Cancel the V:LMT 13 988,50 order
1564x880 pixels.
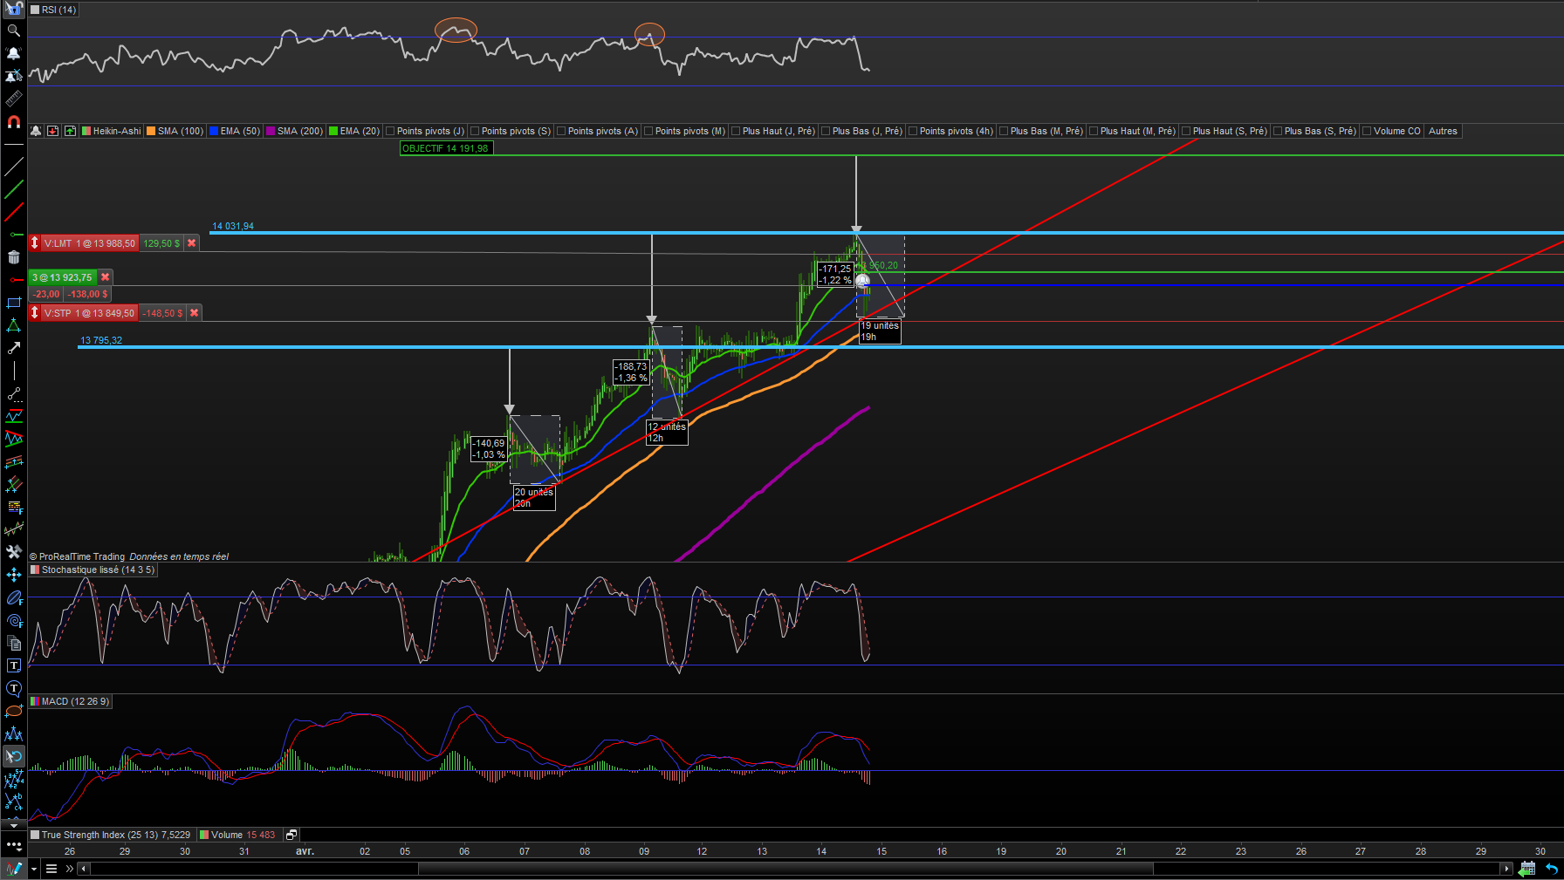coord(191,243)
